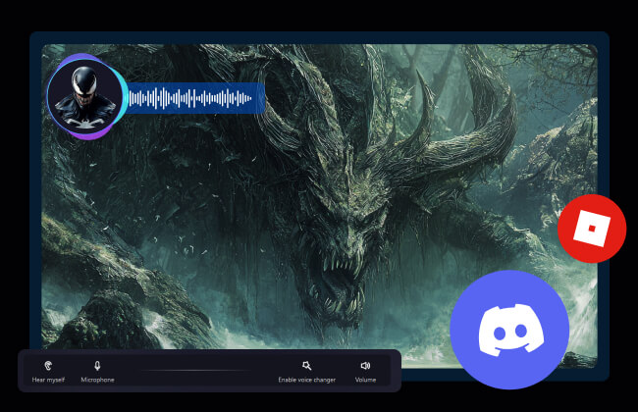This screenshot has width=638, height=412.
Task: Open the Discord logo badge
Action: tap(508, 331)
